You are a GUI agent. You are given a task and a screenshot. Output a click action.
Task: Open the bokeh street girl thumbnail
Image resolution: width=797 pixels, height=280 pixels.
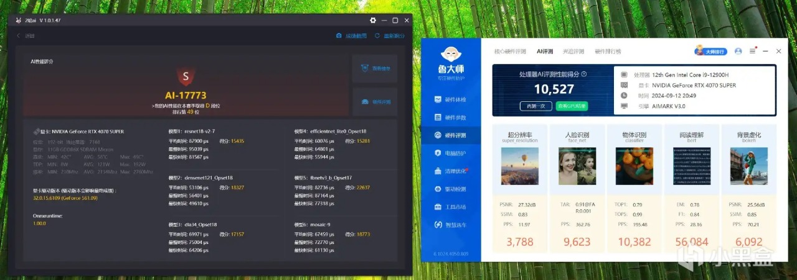point(749,166)
